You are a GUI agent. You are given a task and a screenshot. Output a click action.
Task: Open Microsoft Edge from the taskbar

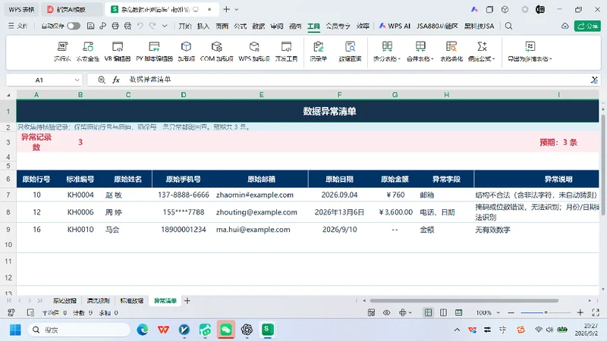coord(143,330)
